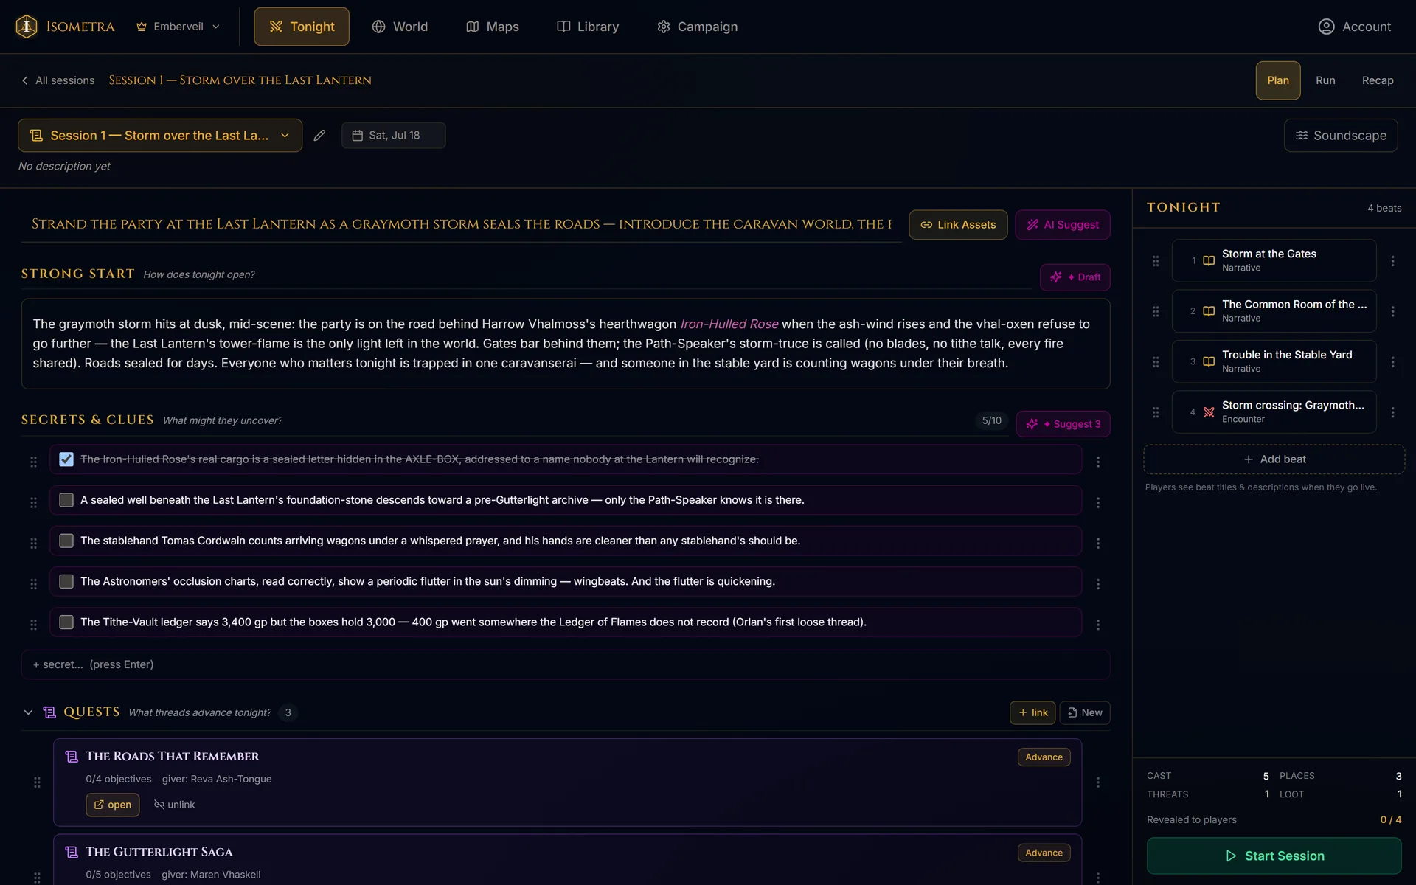
Task: Click the session goal text field
Action: 461,224
